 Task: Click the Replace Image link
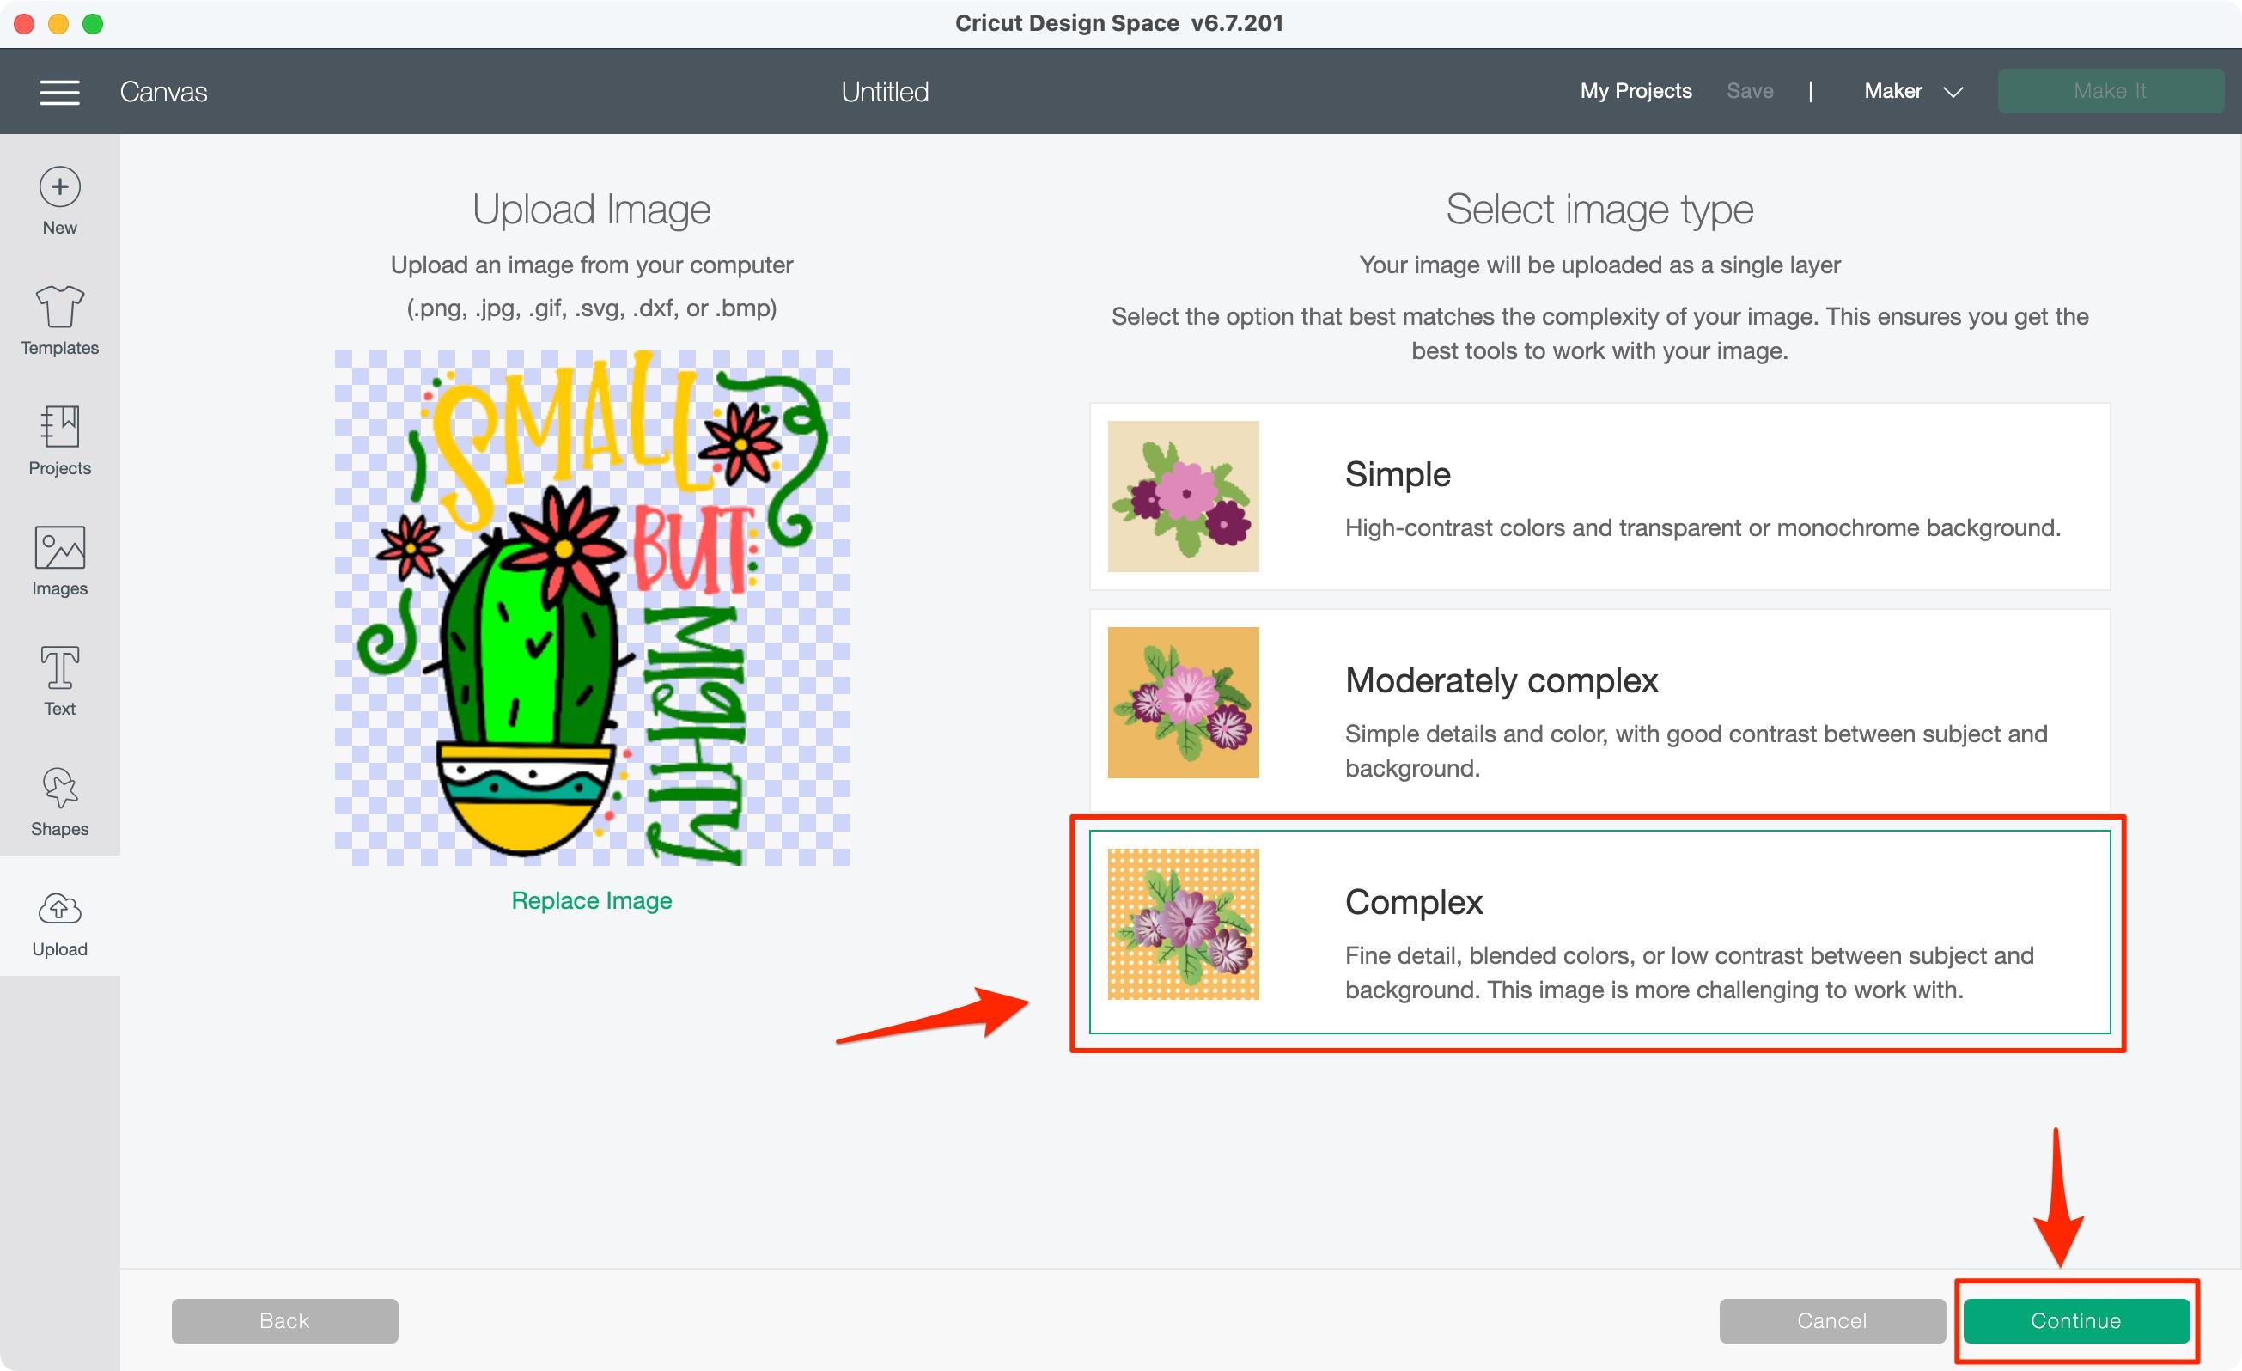pyautogui.click(x=592, y=899)
